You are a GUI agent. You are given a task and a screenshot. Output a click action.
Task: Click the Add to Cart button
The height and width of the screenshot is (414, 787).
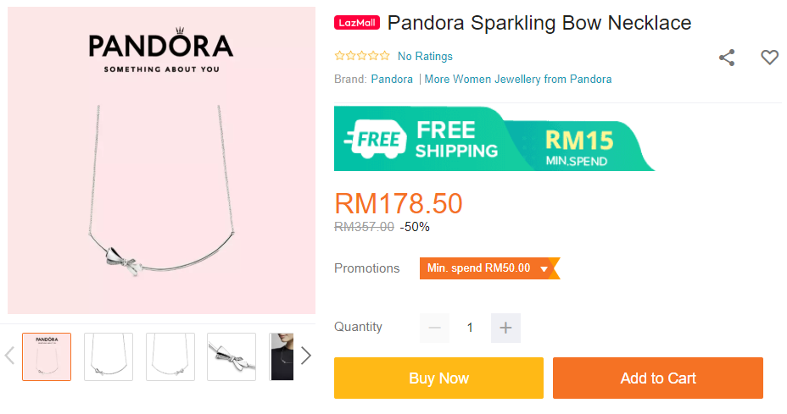pos(657,378)
